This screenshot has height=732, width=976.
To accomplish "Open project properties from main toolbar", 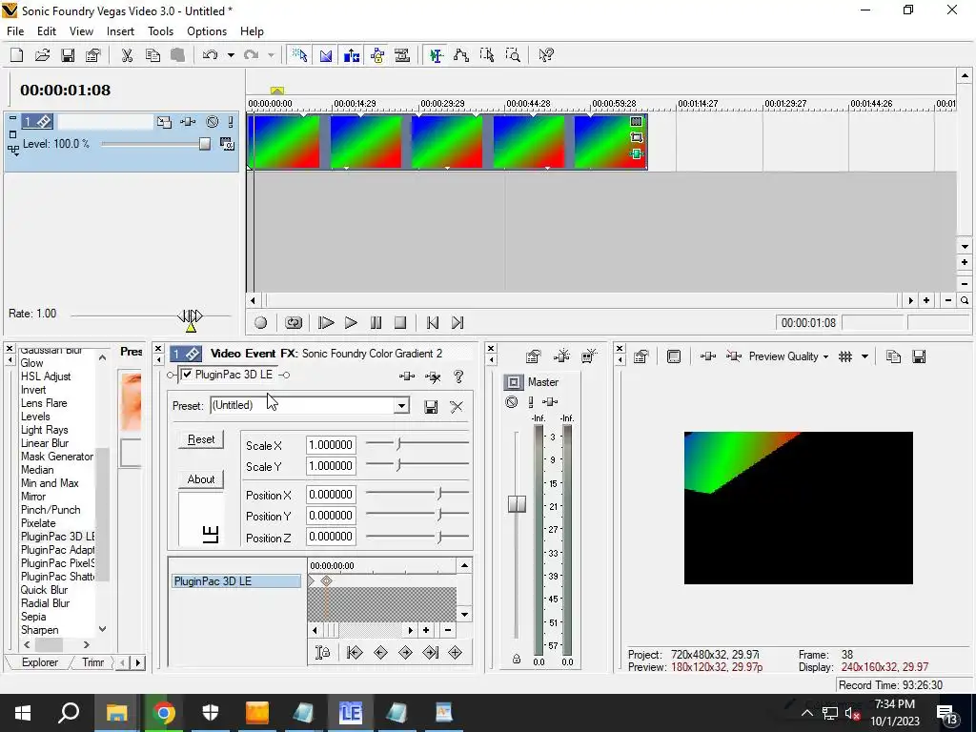I will click(x=93, y=55).
